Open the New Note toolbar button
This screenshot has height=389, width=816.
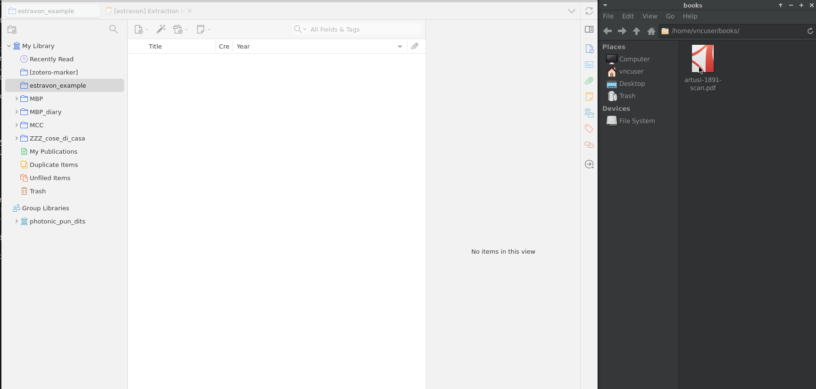coord(203,29)
